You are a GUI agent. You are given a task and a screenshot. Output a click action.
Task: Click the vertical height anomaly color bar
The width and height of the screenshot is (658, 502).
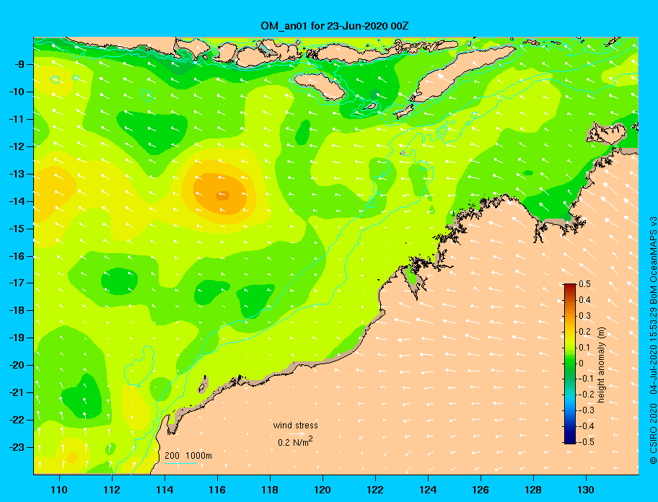(570, 364)
